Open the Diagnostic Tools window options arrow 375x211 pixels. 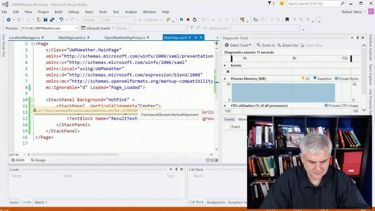352,38
